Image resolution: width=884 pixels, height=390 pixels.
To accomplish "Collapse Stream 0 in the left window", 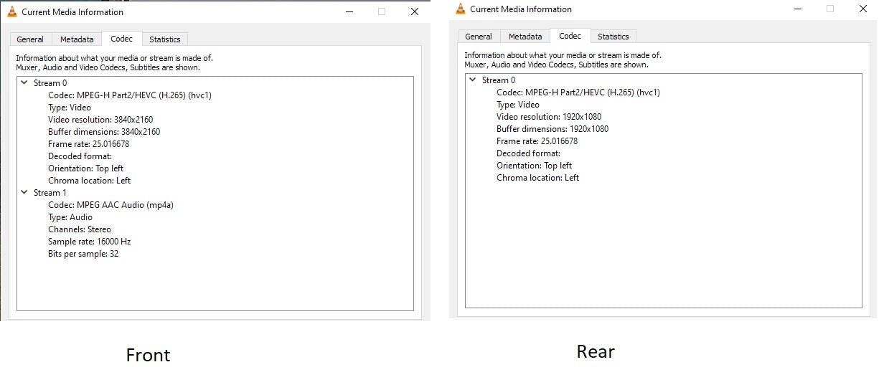I will pyautogui.click(x=24, y=83).
